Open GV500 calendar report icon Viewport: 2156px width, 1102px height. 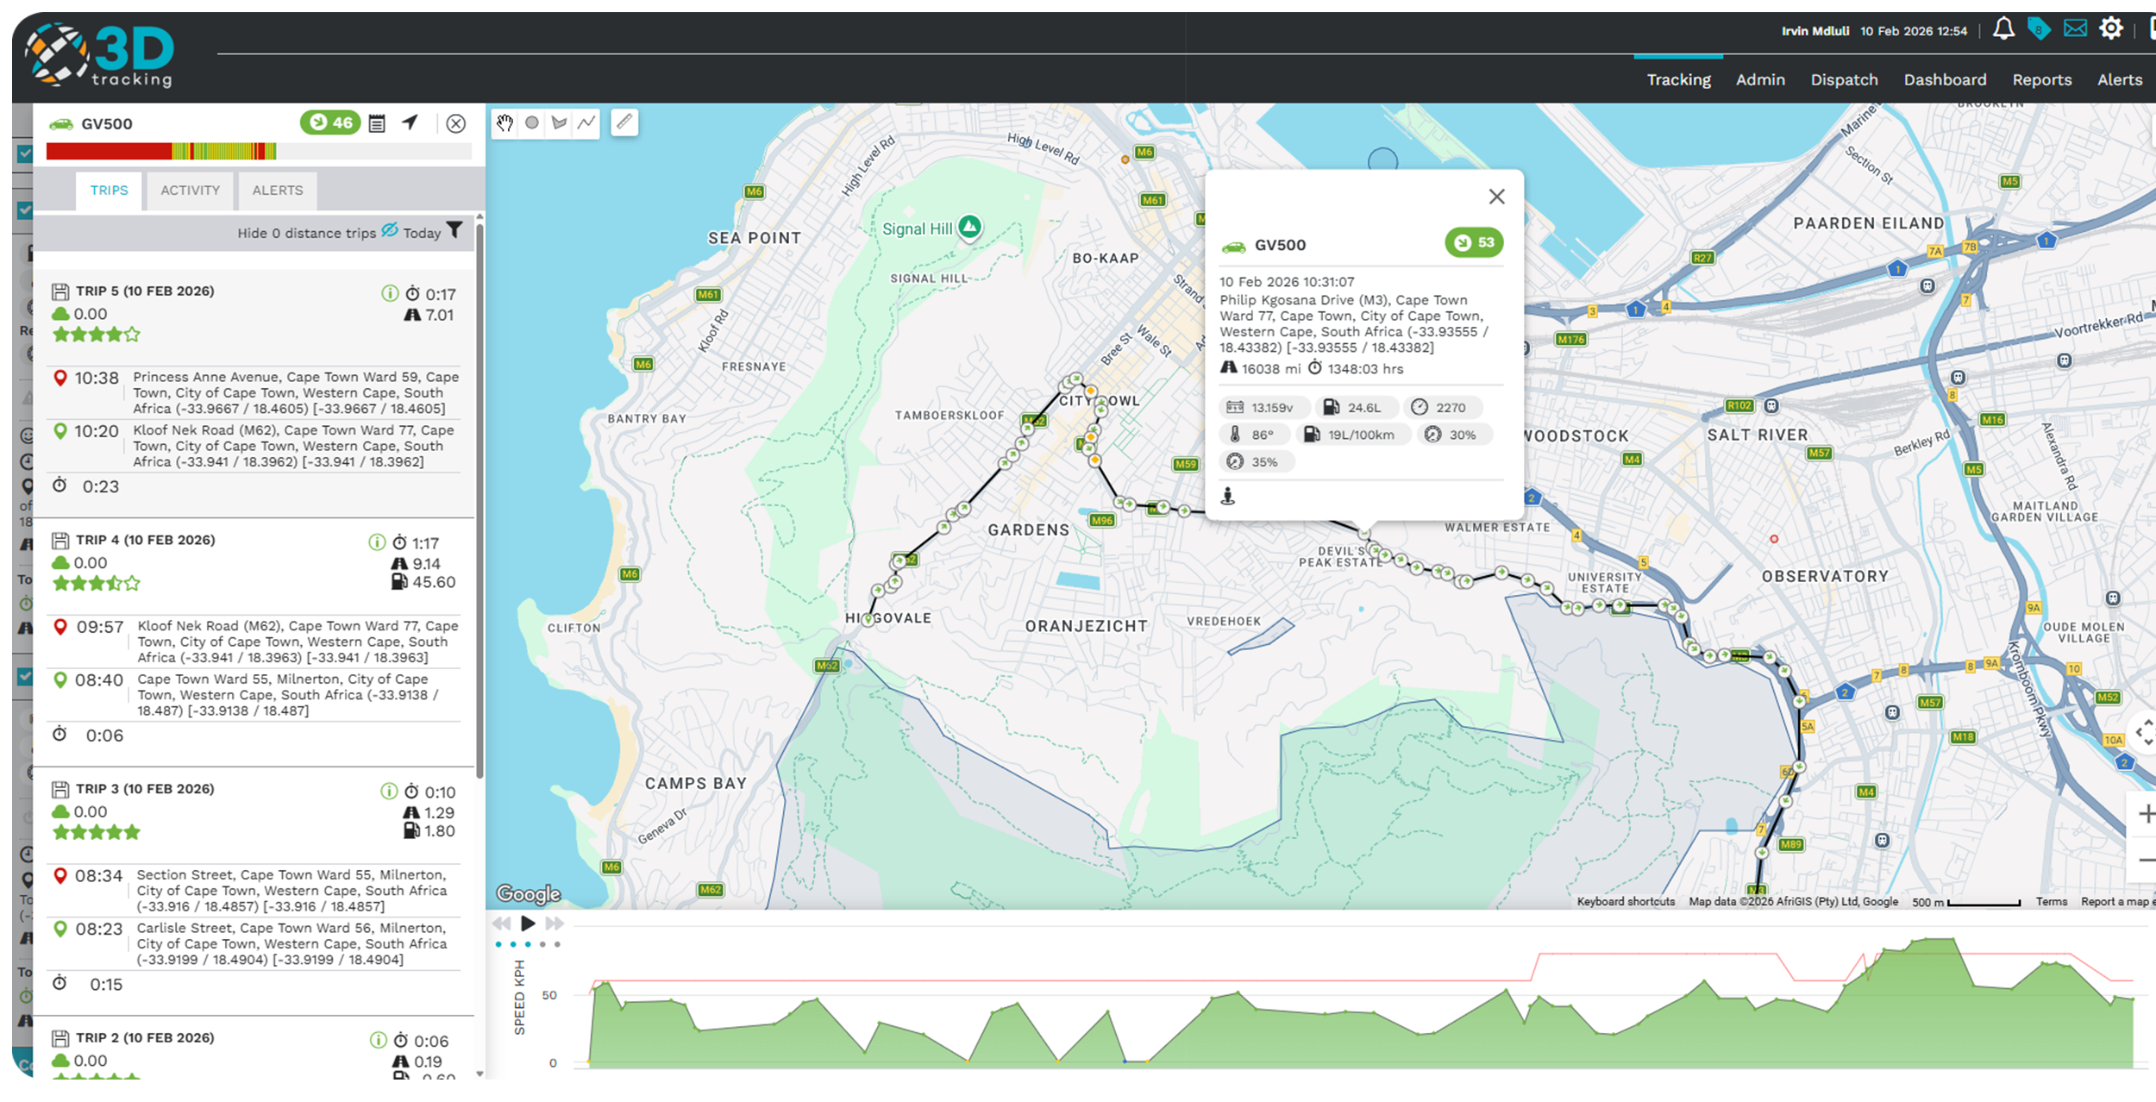coord(377,124)
